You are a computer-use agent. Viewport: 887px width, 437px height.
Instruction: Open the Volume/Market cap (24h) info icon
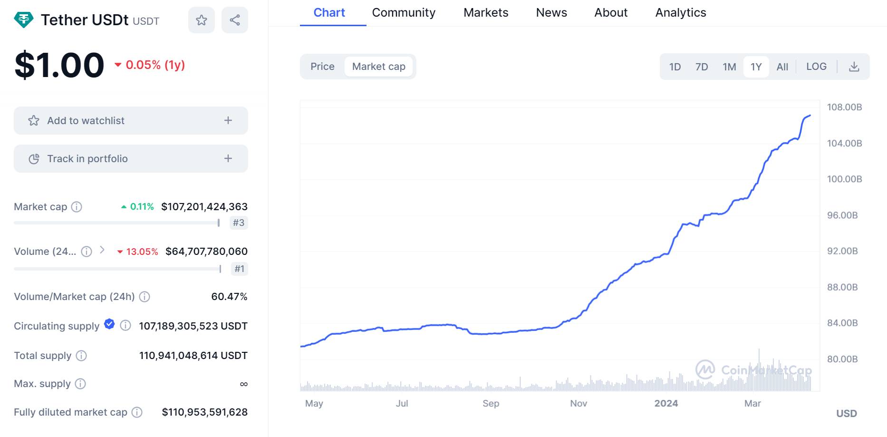pyautogui.click(x=145, y=297)
